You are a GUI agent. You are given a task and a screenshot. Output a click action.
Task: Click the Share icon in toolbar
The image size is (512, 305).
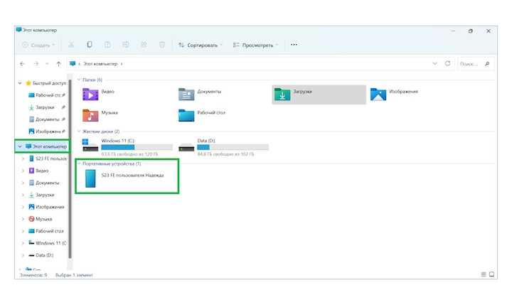144,45
